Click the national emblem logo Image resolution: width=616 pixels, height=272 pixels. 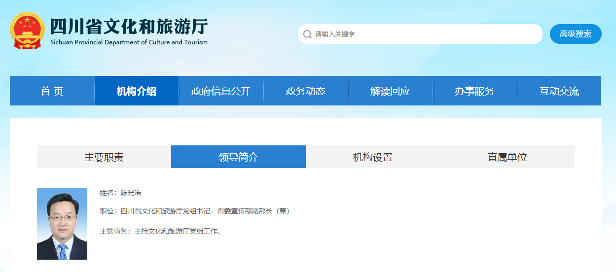[x=28, y=31]
